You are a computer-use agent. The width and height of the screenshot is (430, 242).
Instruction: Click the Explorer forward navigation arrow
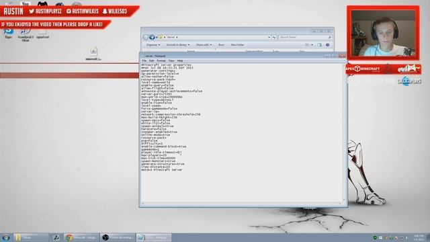(152, 38)
